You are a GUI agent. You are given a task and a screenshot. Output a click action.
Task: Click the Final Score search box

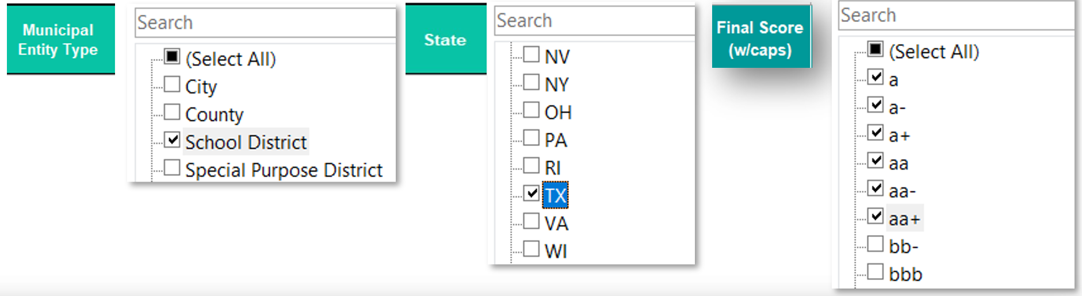click(x=955, y=16)
